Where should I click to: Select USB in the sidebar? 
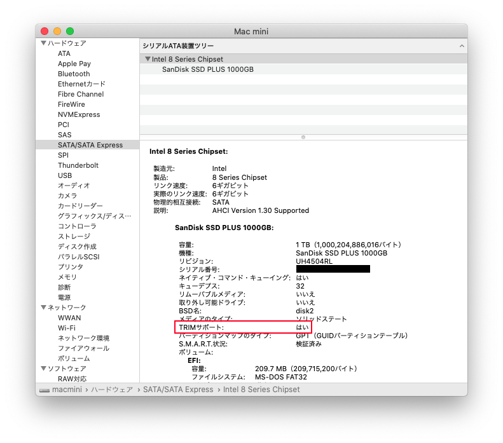click(65, 175)
